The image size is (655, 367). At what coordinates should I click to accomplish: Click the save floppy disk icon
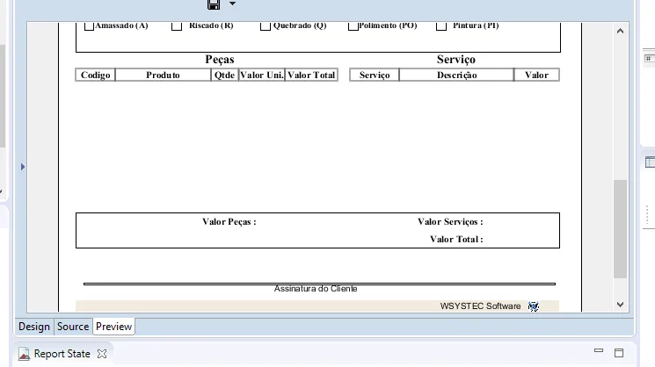(x=214, y=4)
